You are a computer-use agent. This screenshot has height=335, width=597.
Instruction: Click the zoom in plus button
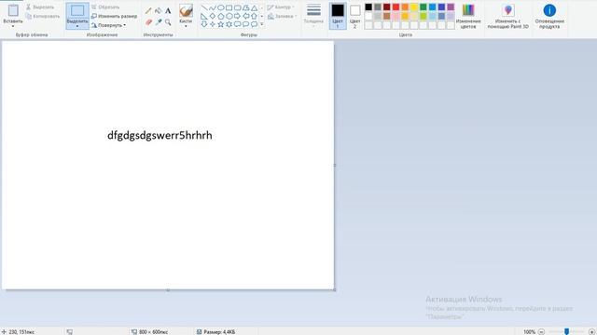(591, 331)
